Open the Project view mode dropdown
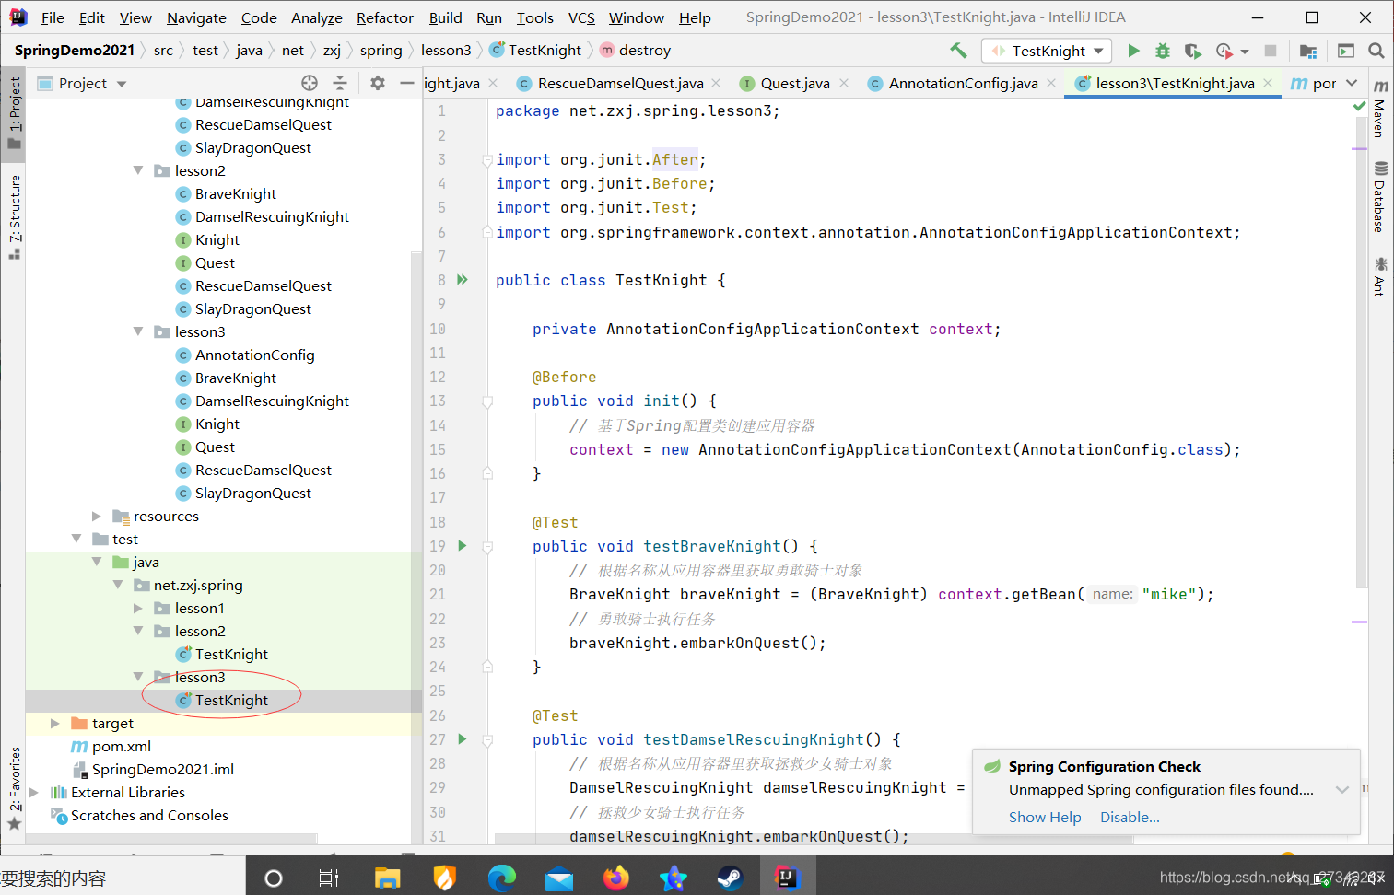 [x=122, y=84]
